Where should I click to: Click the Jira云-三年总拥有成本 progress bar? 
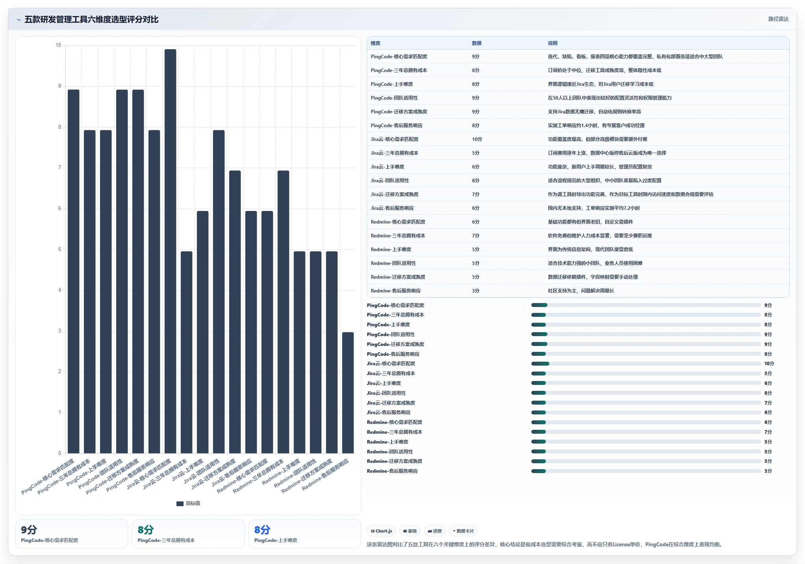[x=646, y=374]
